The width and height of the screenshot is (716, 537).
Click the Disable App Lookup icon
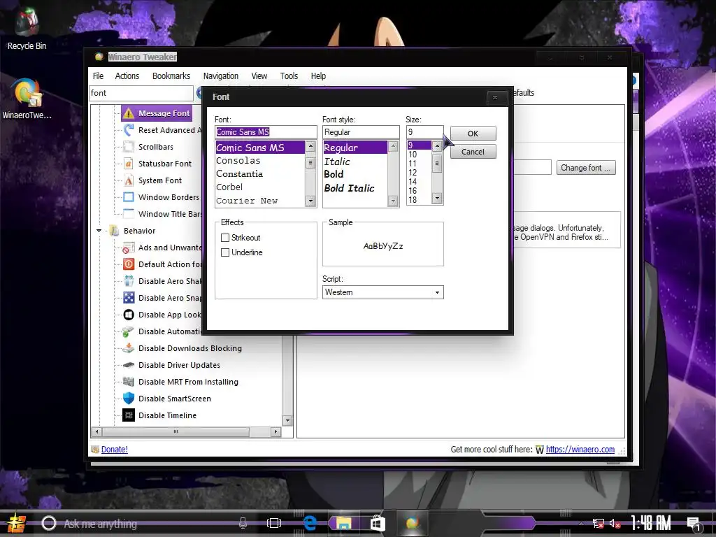pyautogui.click(x=129, y=315)
